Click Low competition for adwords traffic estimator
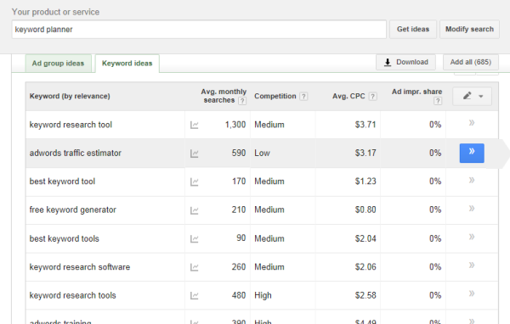This screenshot has width=510, height=324. 262,153
